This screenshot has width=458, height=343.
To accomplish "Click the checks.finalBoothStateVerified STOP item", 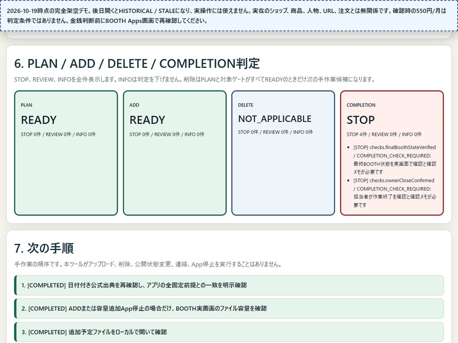I will pyautogui.click(x=394, y=159).
